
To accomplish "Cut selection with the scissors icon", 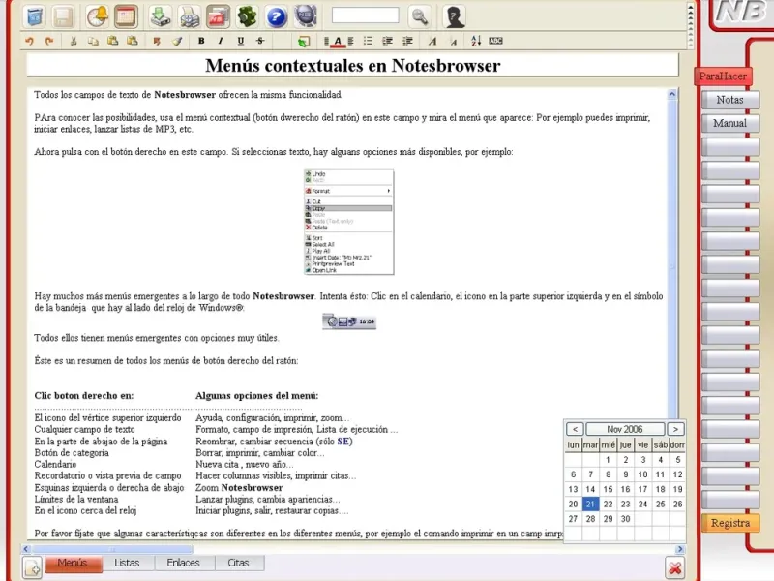I will pyautogui.click(x=74, y=41).
